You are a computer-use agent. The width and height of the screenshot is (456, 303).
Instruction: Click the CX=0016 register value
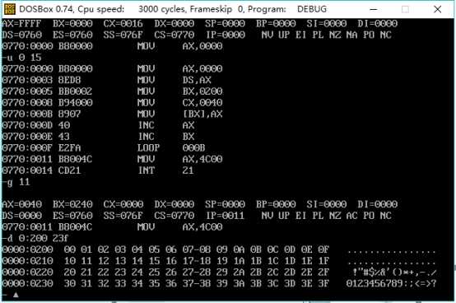click(123, 24)
